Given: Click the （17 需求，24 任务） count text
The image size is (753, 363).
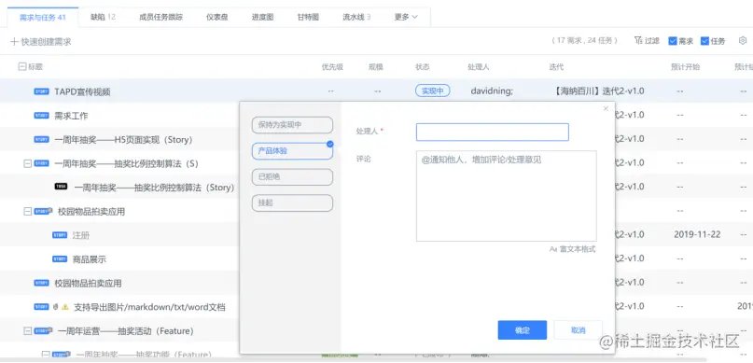Looking at the screenshot, I should 584,41.
